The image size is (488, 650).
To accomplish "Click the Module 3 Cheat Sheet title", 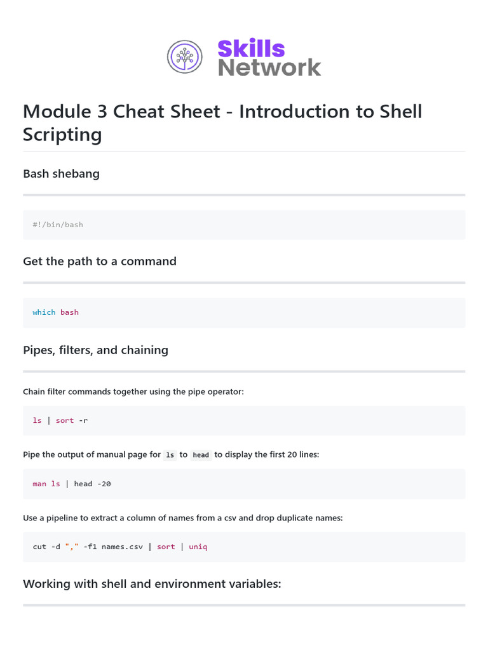I will point(222,123).
